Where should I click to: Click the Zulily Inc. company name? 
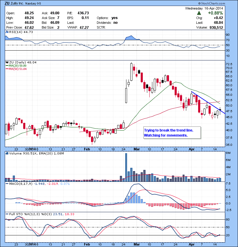pos(17,3)
